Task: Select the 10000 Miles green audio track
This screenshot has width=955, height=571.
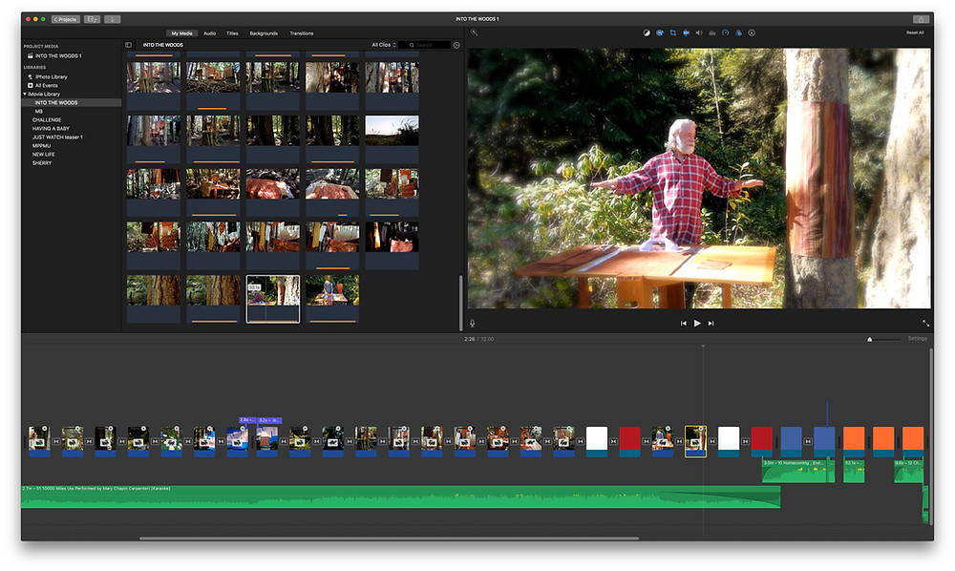Action: point(401,497)
